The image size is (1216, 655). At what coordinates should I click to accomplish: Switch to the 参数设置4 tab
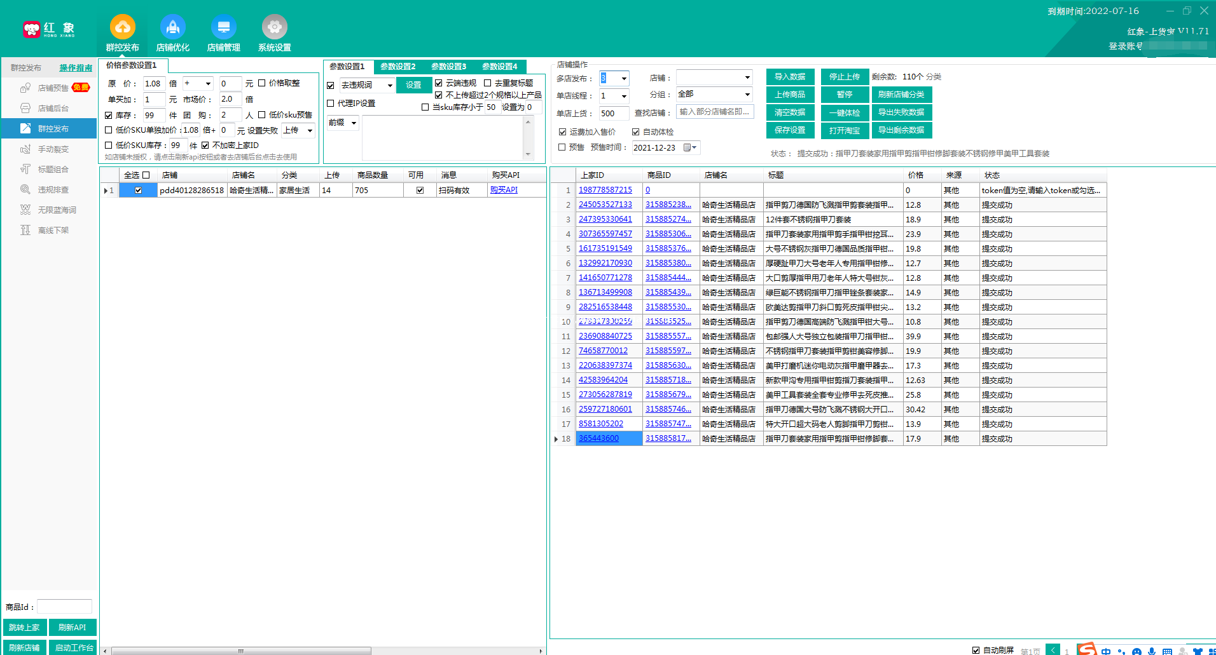(500, 67)
